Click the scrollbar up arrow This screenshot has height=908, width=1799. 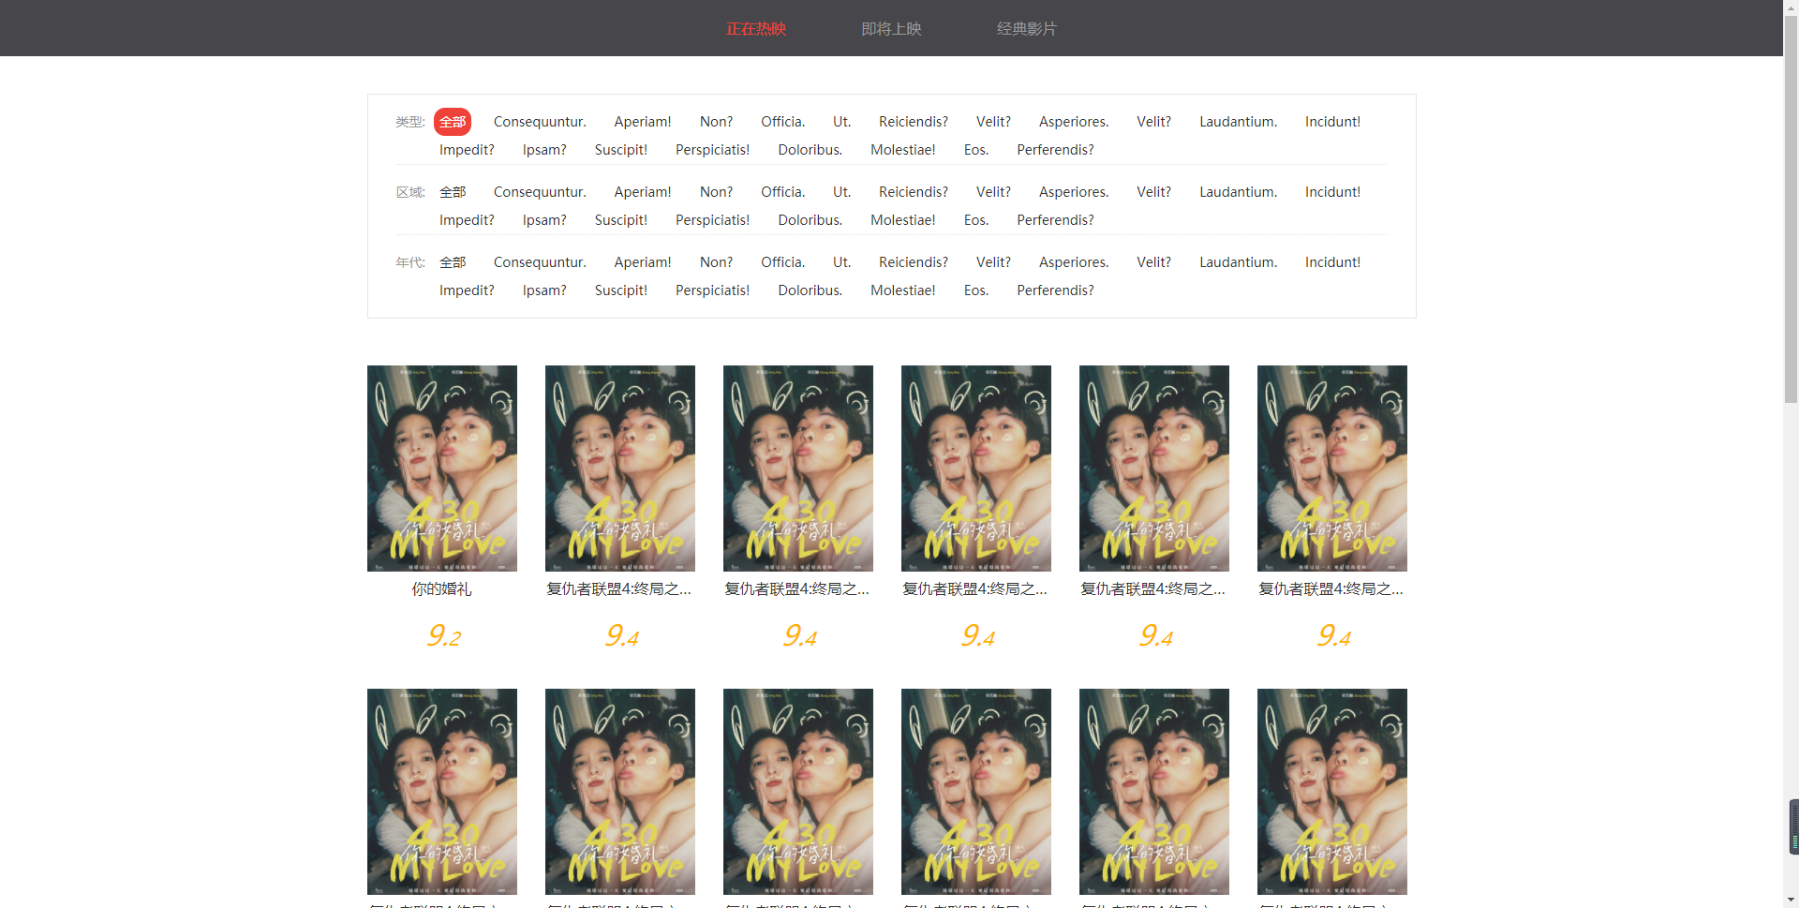click(1791, 7)
